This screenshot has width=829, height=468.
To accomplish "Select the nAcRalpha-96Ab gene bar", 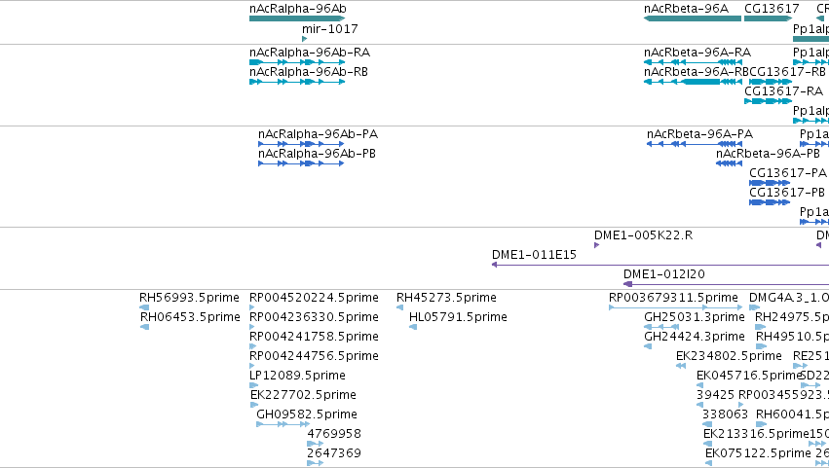I will tap(297, 18).
